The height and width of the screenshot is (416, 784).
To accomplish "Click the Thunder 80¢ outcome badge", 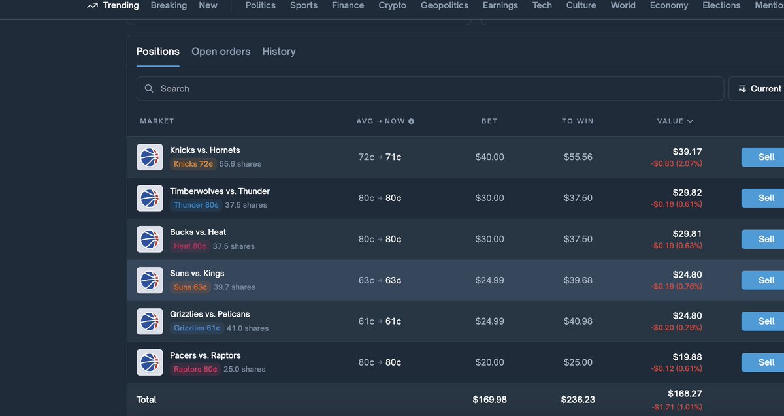I will [x=196, y=205].
